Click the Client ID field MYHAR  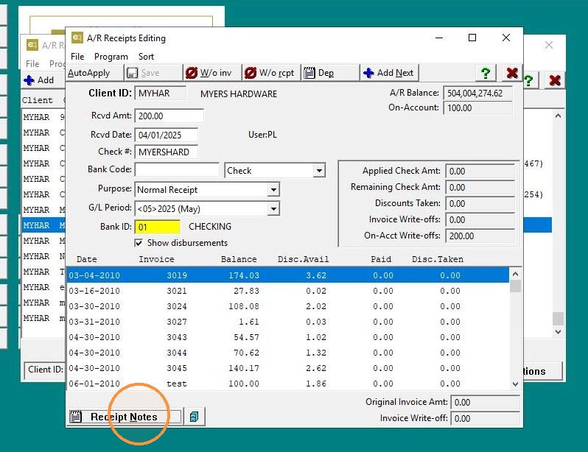coord(161,93)
